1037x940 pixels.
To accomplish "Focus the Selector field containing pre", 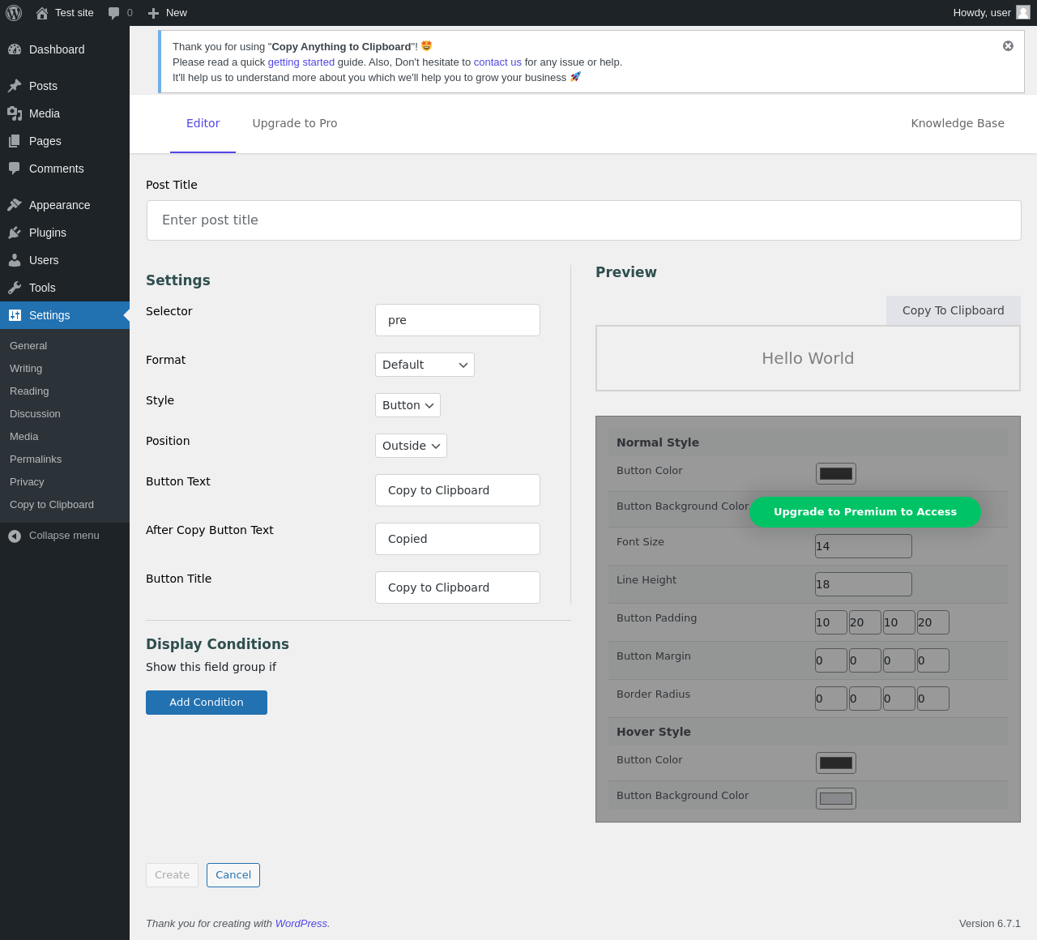I will tap(458, 320).
